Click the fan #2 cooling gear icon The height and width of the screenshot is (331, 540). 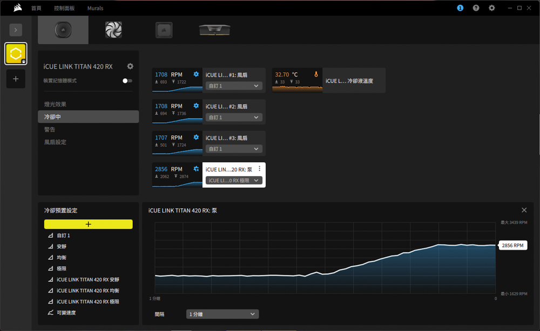(196, 106)
